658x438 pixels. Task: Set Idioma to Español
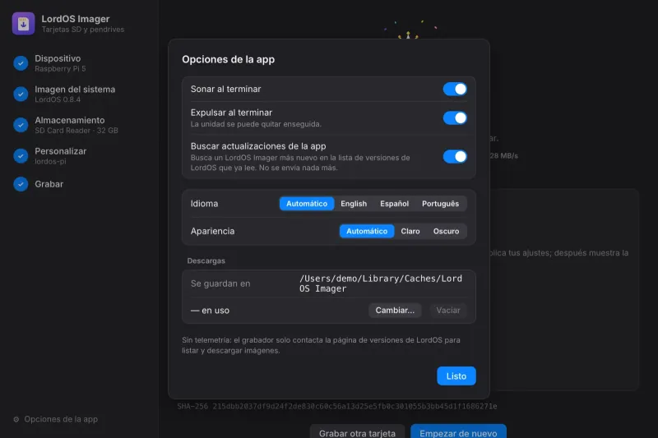tap(395, 204)
